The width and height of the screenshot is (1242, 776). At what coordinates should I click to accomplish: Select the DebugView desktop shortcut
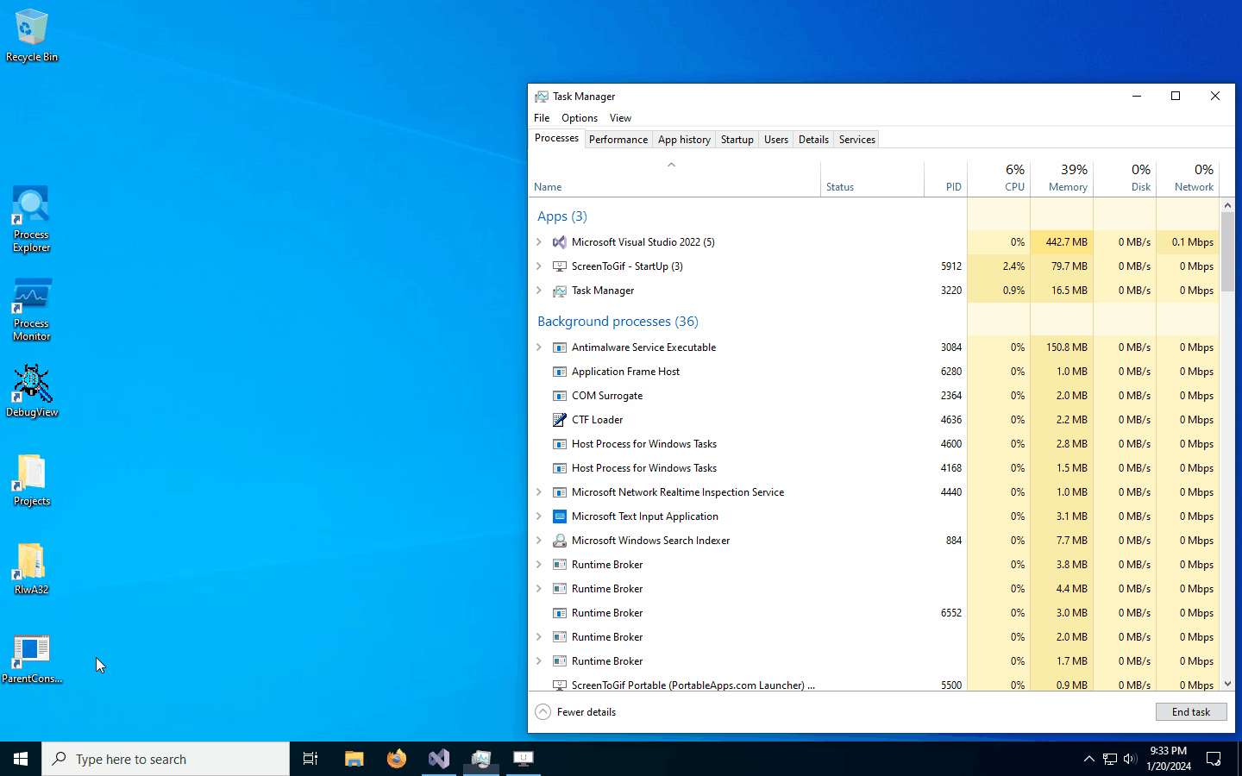pyautogui.click(x=32, y=391)
